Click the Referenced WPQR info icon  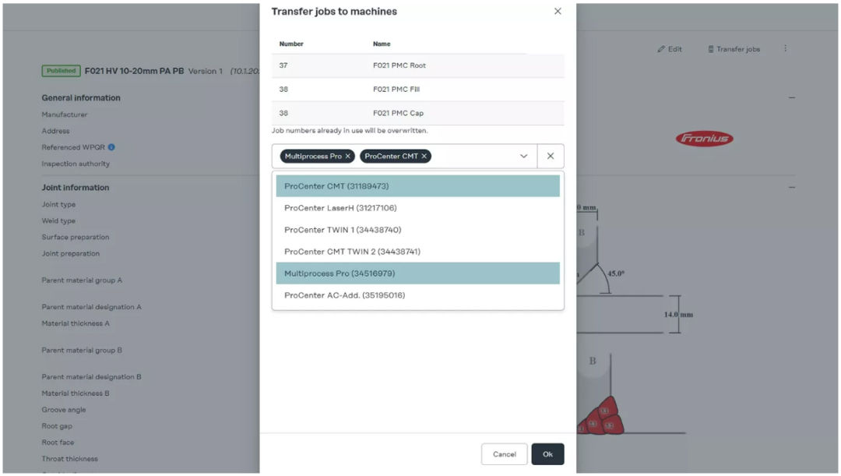(x=111, y=147)
